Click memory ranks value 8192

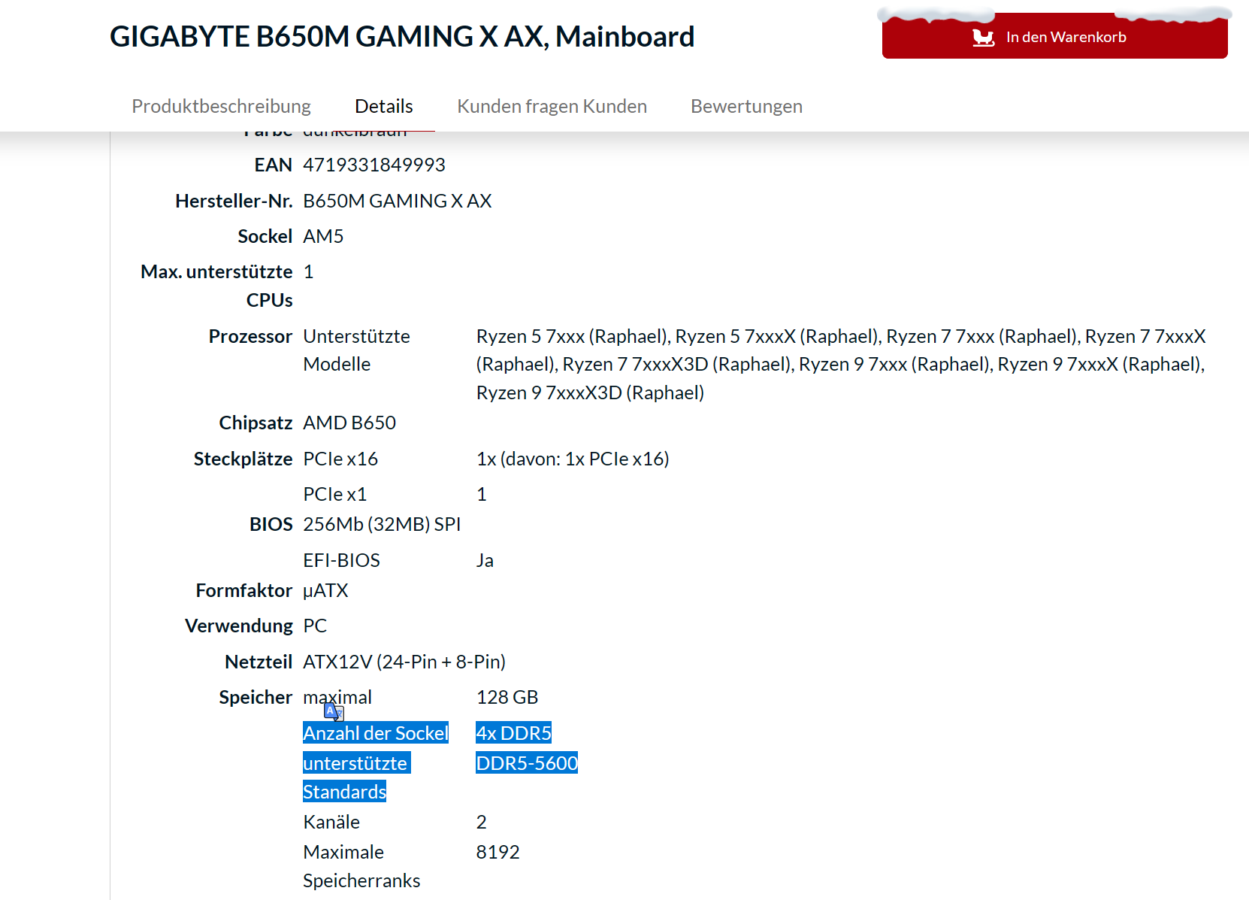[497, 852]
